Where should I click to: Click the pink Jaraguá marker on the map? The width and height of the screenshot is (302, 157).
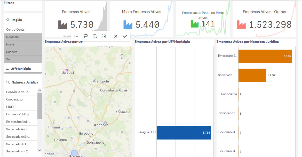click(67, 70)
